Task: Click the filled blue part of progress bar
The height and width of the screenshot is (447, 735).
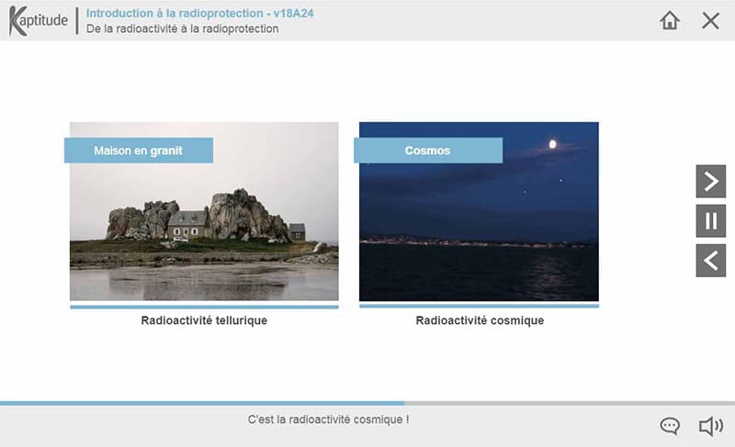Action: [x=202, y=403]
